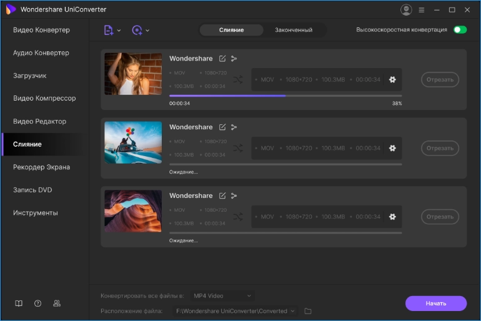Open the user account icon
The height and width of the screenshot is (321, 481).
[x=406, y=10]
